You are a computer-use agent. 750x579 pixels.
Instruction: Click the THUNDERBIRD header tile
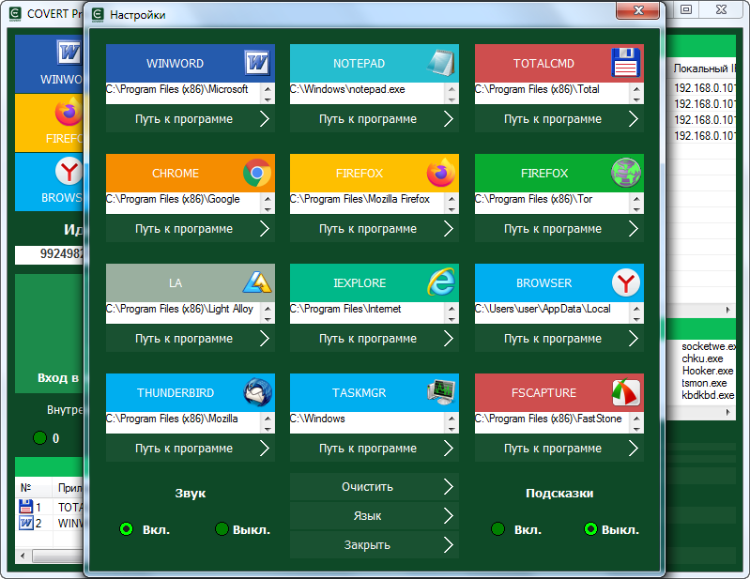point(191,392)
